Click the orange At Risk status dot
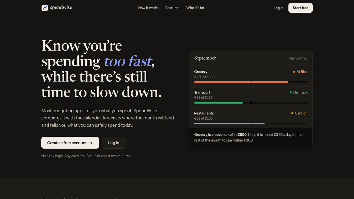This screenshot has height=199, width=354. [294, 72]
